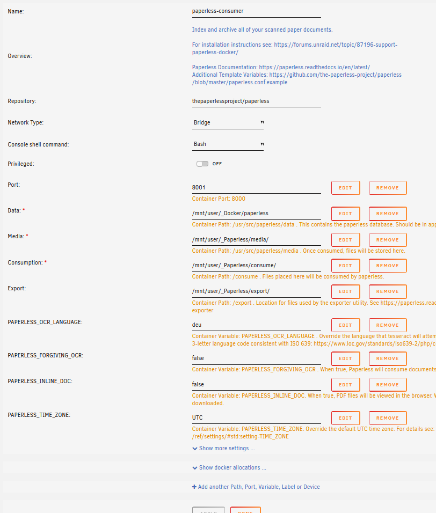This screenshot has width=436, height=513.
Task: Click the OCR language field showing deu
Action: (x=256, y=325)
